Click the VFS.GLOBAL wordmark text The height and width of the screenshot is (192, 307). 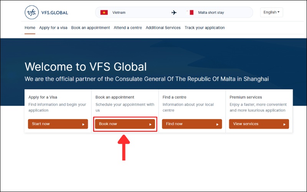[x=54, y=13]
